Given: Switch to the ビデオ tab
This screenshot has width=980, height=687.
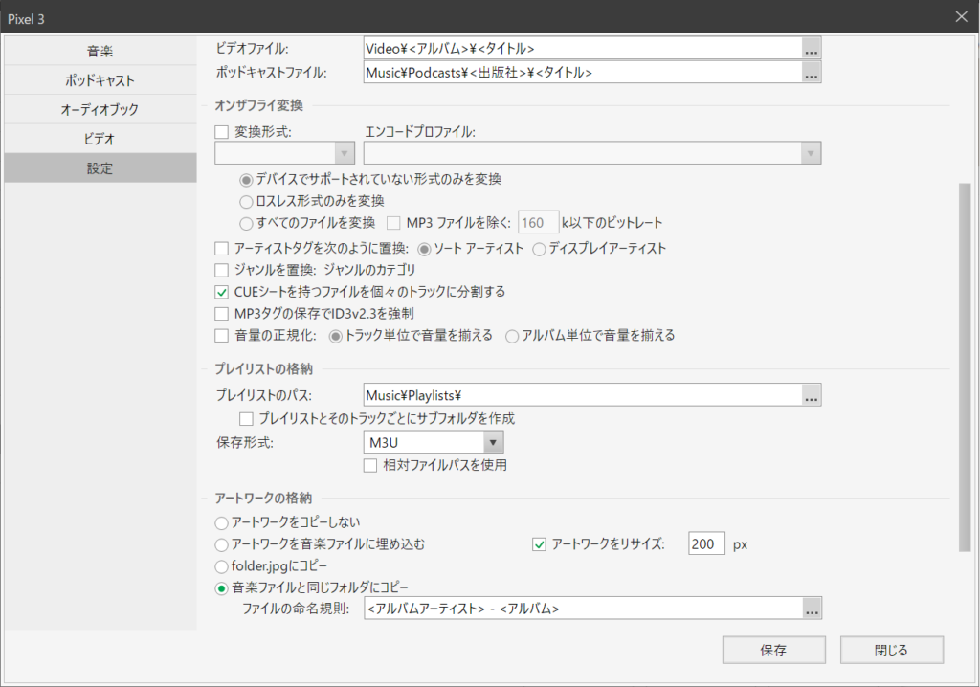Looking at the screenshot, I should (100, 139).
